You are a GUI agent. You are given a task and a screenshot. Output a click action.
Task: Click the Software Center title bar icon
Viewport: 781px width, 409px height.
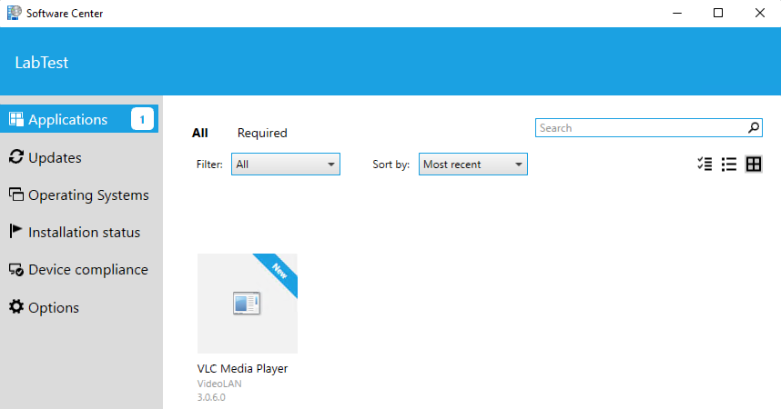[14, 13]
